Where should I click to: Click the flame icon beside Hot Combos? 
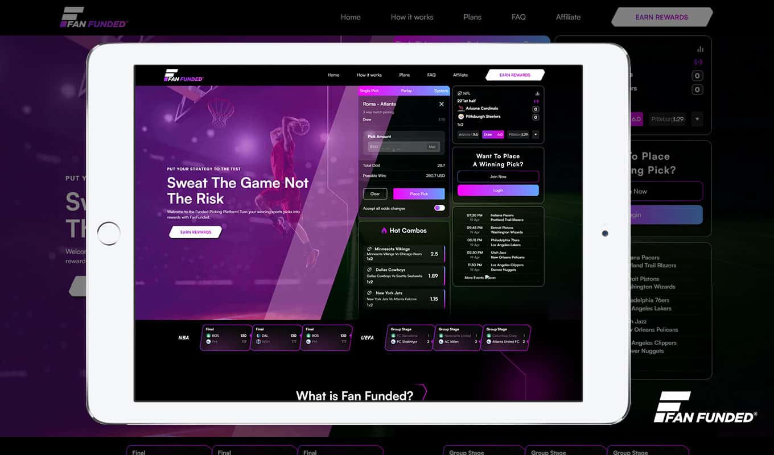[x=384, y=230]
